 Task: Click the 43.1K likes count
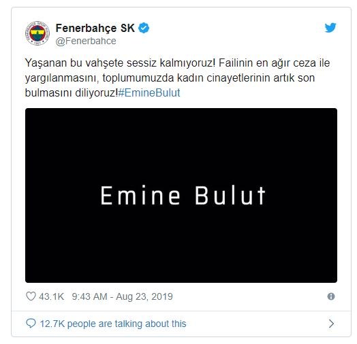pos(52,296)
